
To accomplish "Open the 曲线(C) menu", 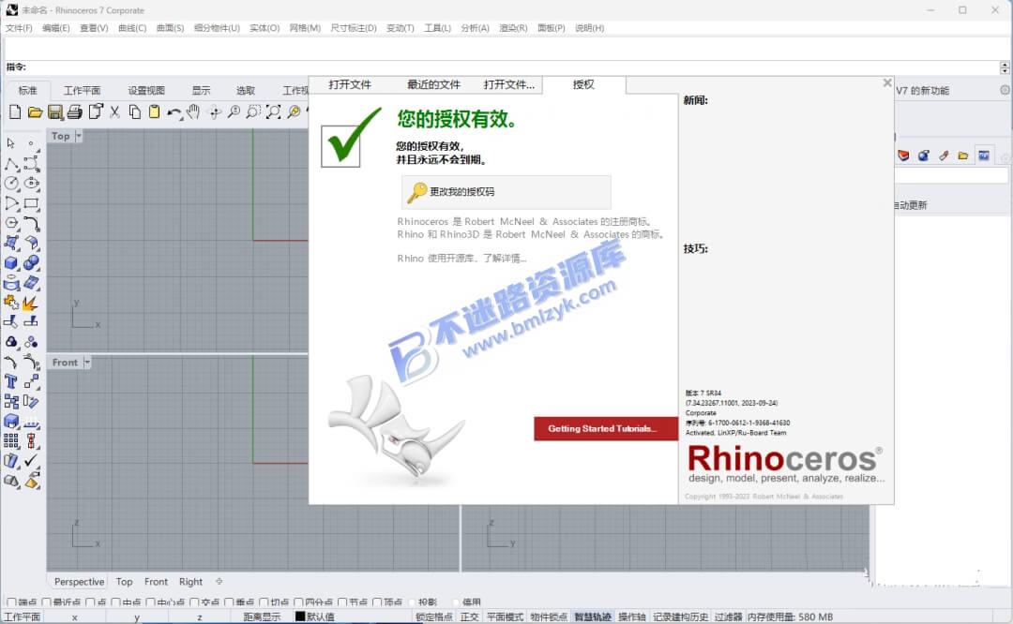I will (132, 28).
